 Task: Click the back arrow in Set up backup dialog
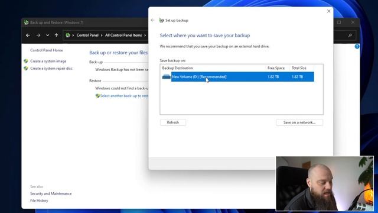coord(152,20)
